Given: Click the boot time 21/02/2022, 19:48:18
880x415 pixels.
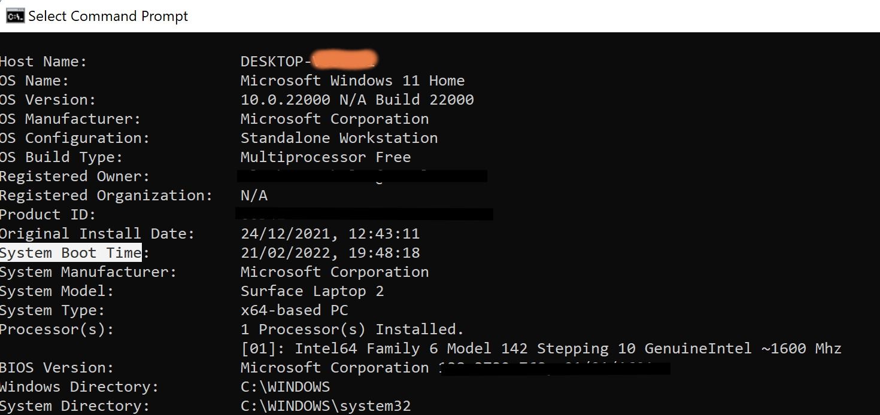Looking at the screenshot, I should 330,253.
